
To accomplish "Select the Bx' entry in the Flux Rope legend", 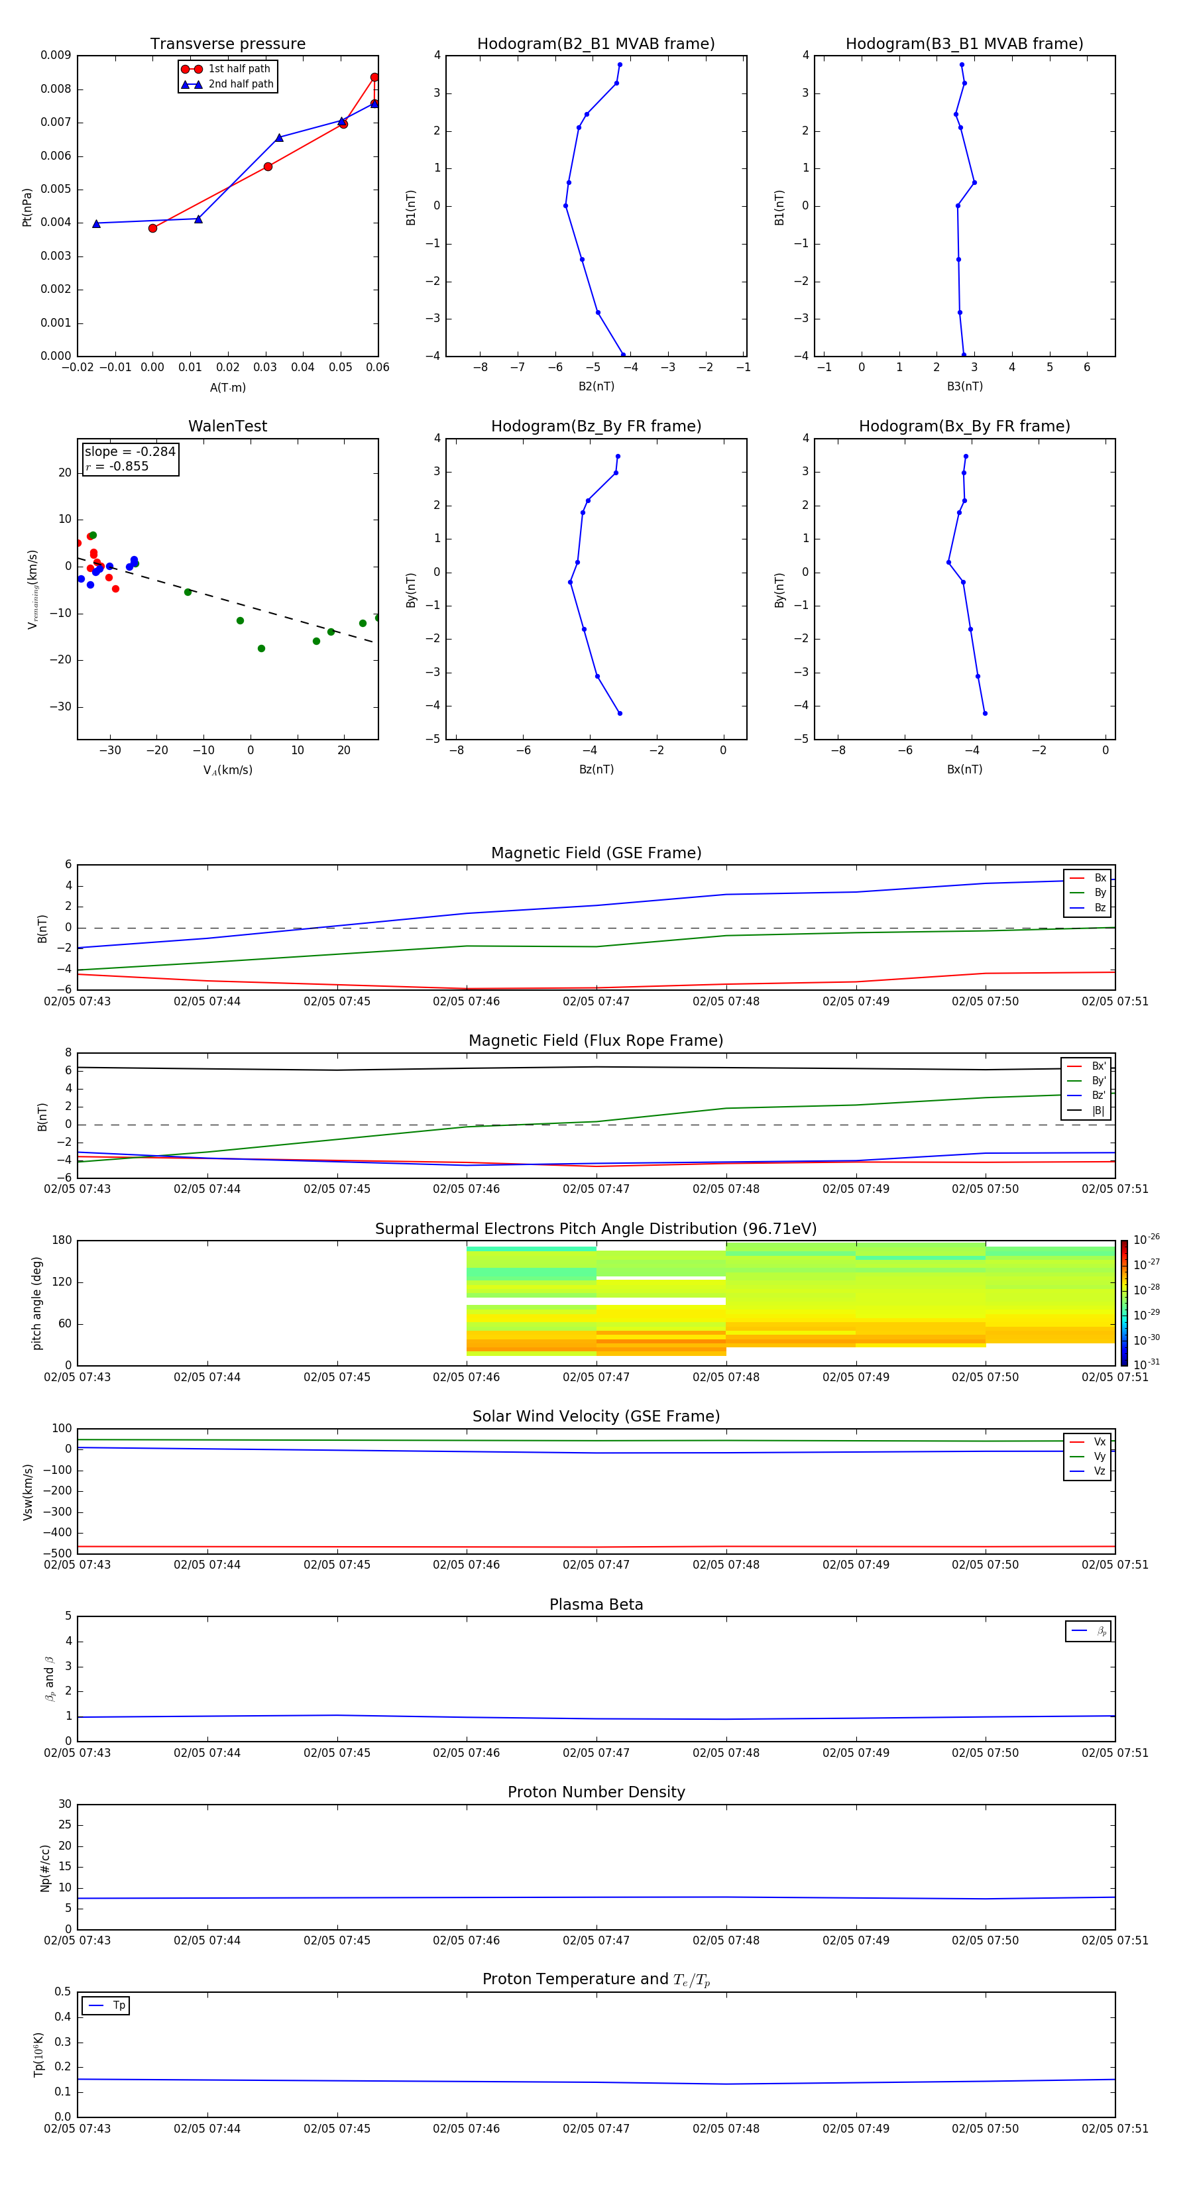I will pos(1086,1066).
